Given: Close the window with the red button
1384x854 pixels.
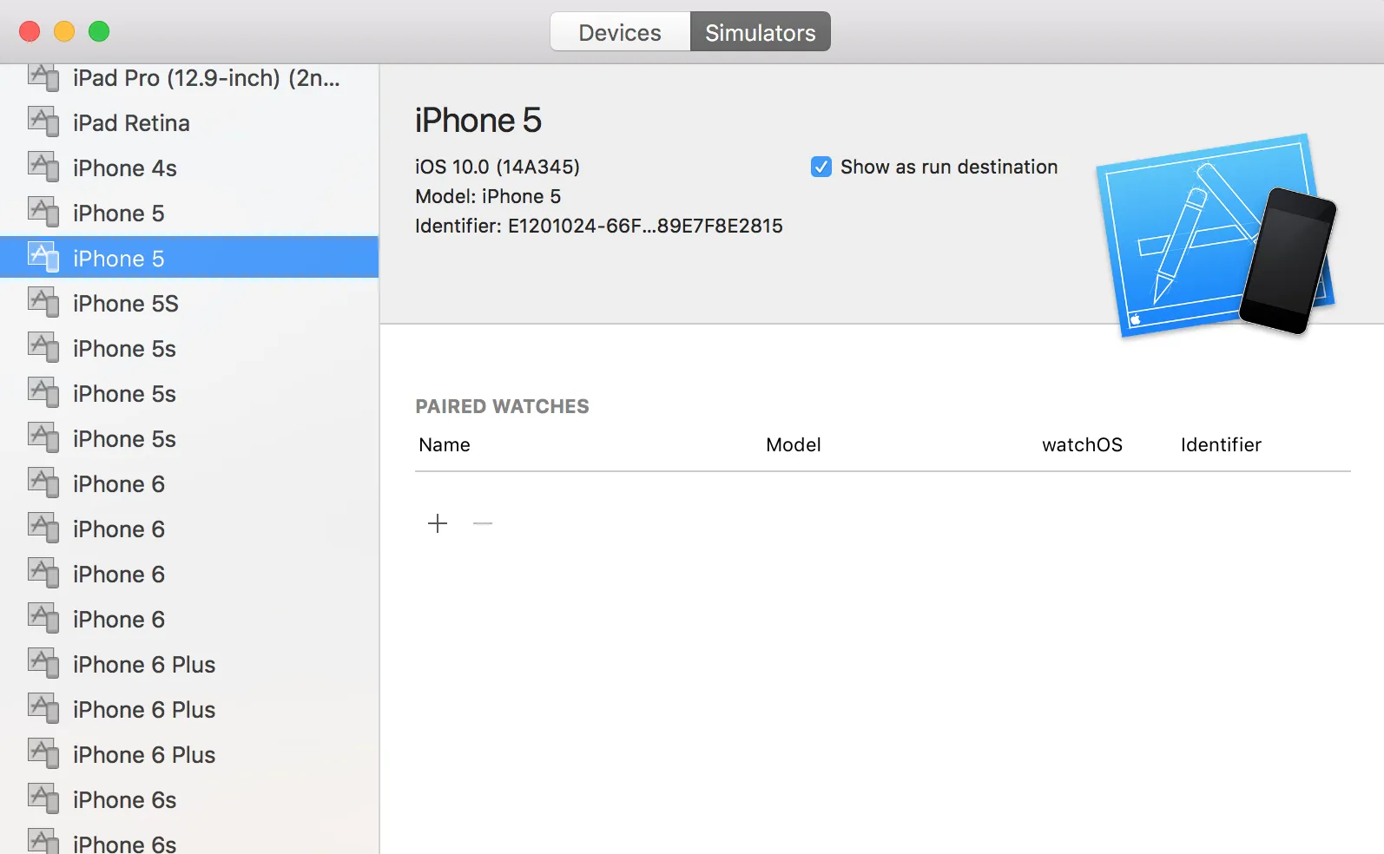Looking at the screenshot, I should coord(30,32).
